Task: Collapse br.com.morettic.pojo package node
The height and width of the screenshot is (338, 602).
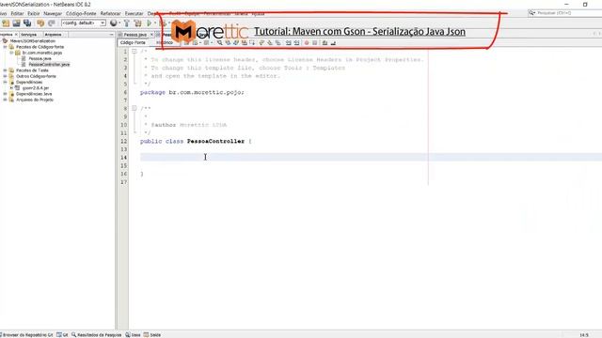Action: [x=11, y=53]
